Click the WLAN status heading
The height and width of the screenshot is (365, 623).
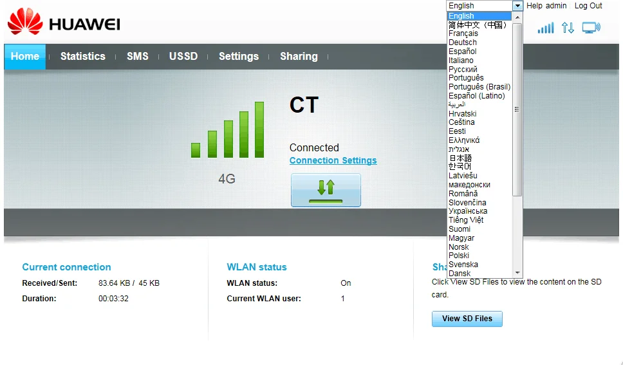pyautogui.click(x=257, y=267)
